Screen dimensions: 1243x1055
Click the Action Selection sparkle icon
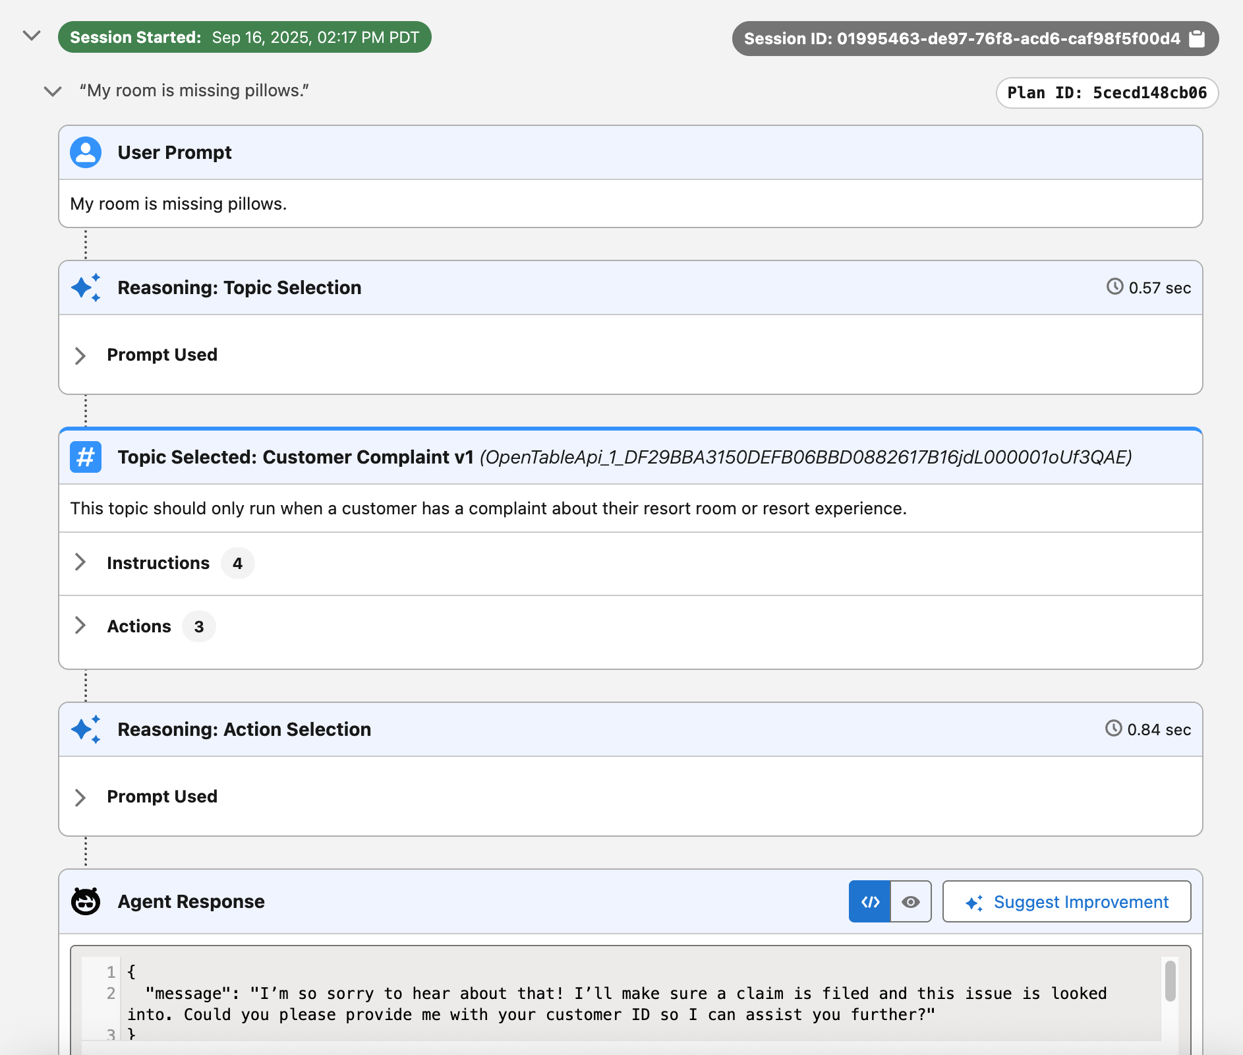(x=86, y=729)
